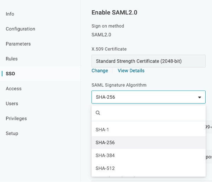Open the Access section
Screen dimensions: 212x182
click(13, 89)
